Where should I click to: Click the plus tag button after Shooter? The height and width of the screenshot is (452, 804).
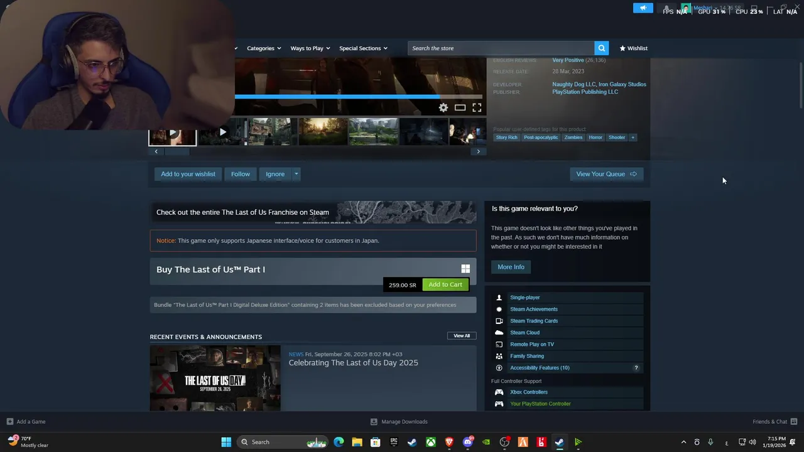tap(633, 137)
